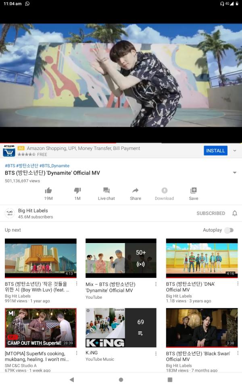Open Live chat icon
Viewport: 242px width, 387px height.
106,190
